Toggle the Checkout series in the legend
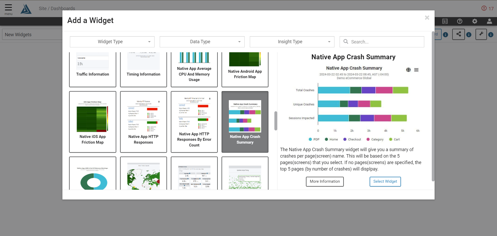 point(352,139)
